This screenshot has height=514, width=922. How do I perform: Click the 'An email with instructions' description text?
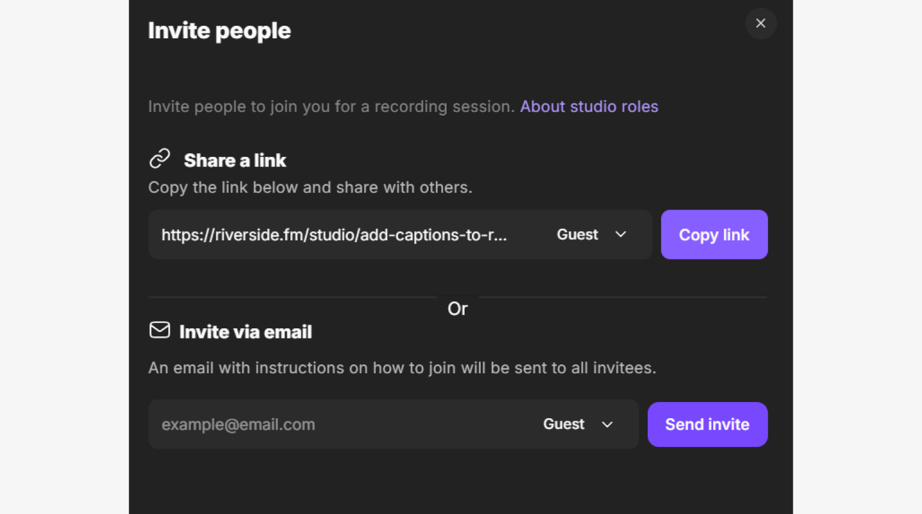pos(402,368)
